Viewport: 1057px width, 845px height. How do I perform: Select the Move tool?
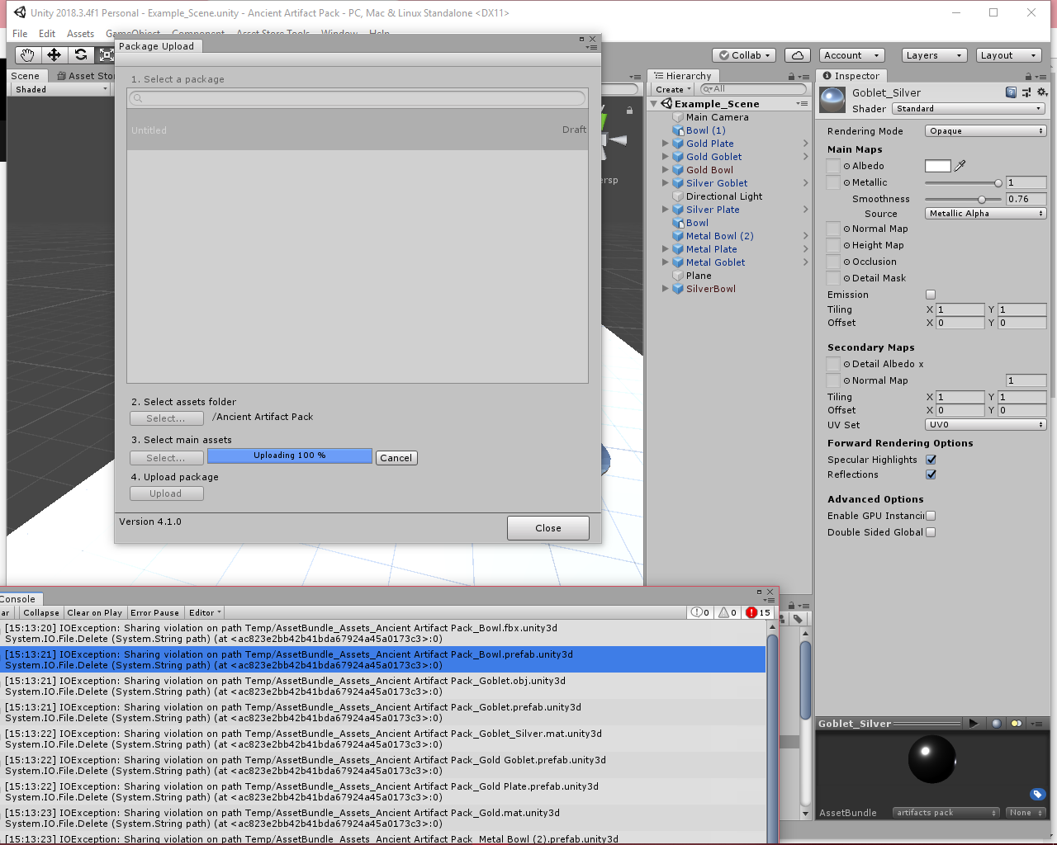(54, 54)
